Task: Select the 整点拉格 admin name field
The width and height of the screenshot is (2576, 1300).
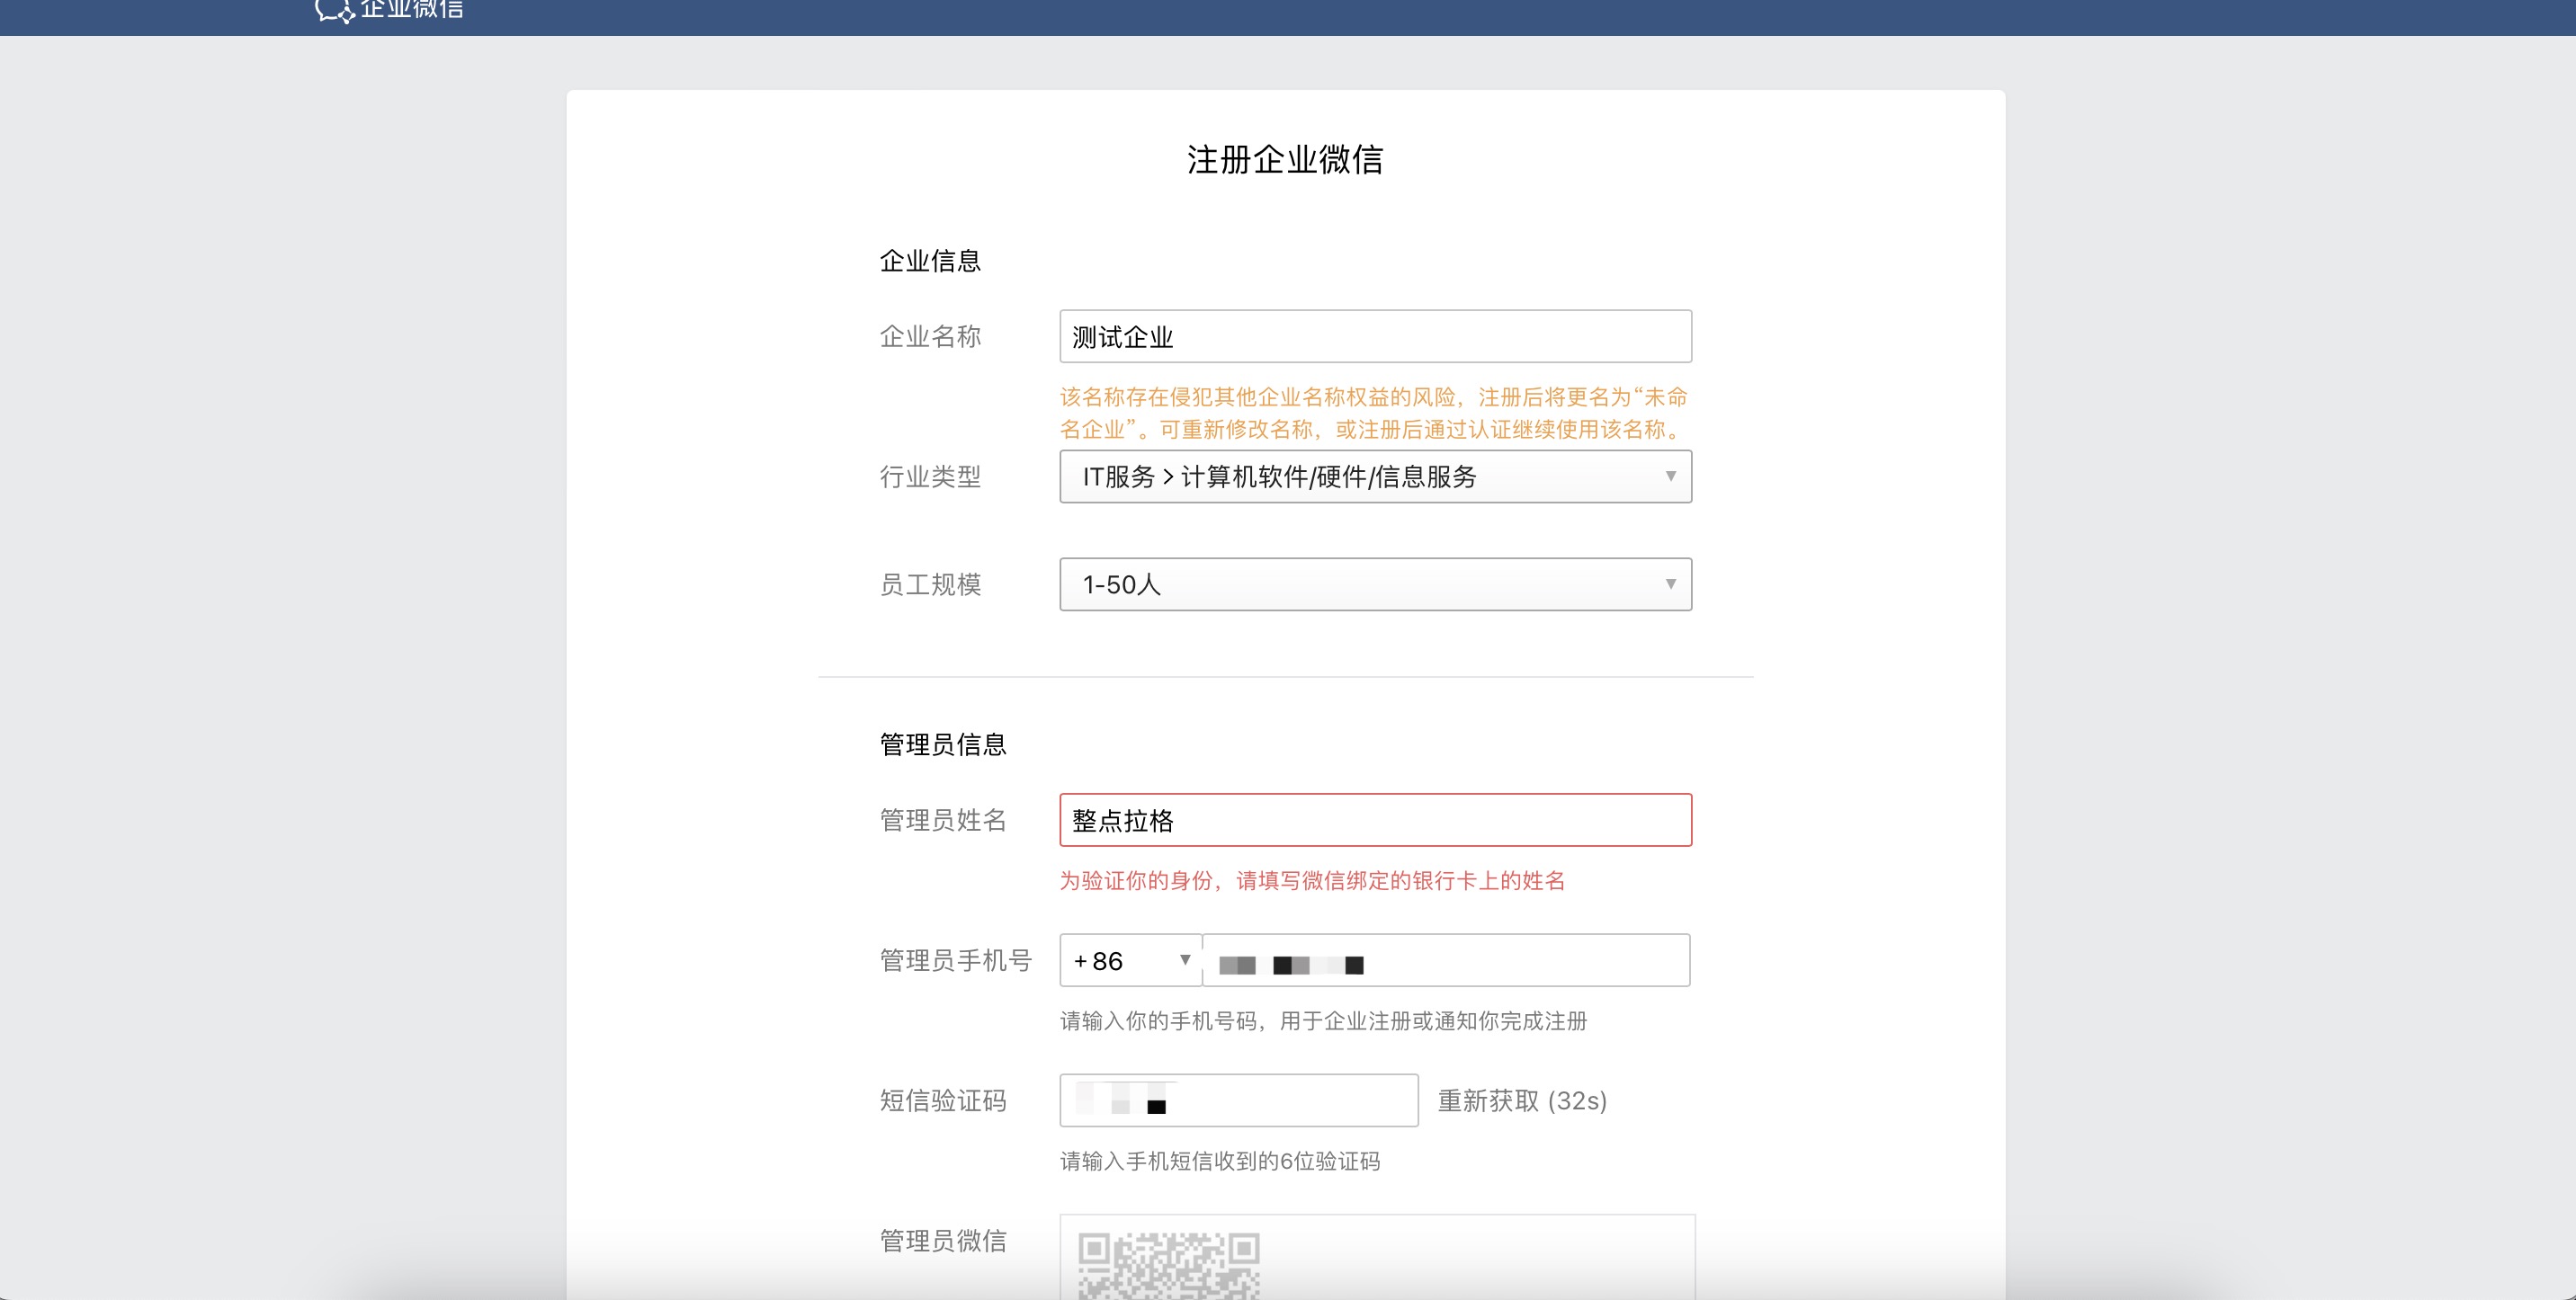Action: pos(1375,821)
